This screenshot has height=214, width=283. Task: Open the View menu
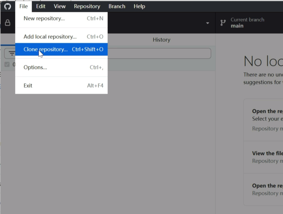click(60, 6)
